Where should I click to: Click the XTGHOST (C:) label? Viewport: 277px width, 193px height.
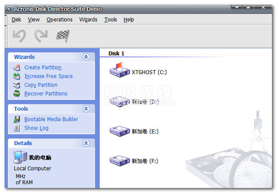pyautogui.click(x=149, y=72)
